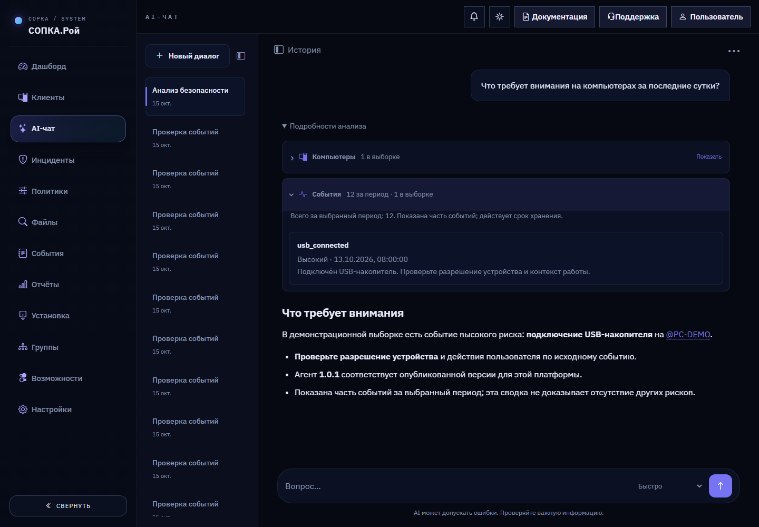759x527 pixels.
Task: Click the user's question message bubble
Action: pyautogui.click(x=600, y=85)
